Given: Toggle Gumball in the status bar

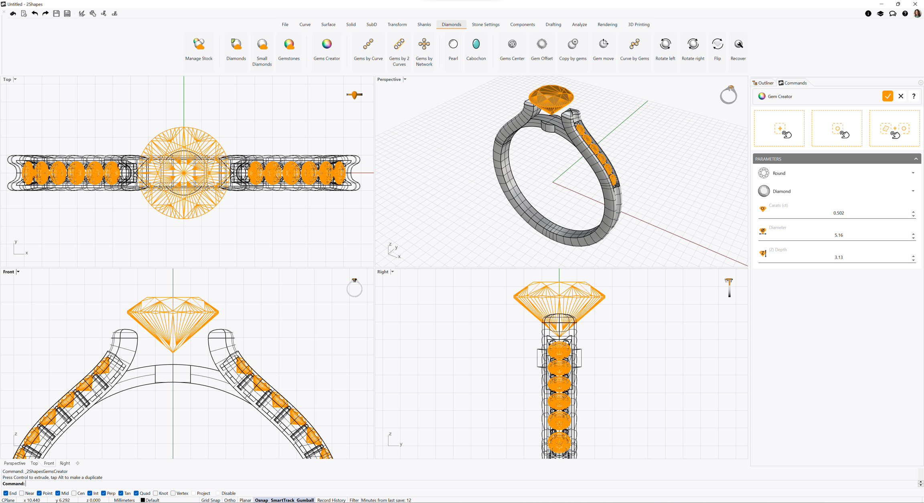Looking at the screenshot, I should pos(305,500).
